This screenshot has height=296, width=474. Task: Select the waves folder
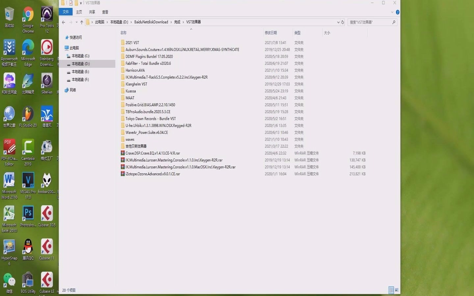130,139
